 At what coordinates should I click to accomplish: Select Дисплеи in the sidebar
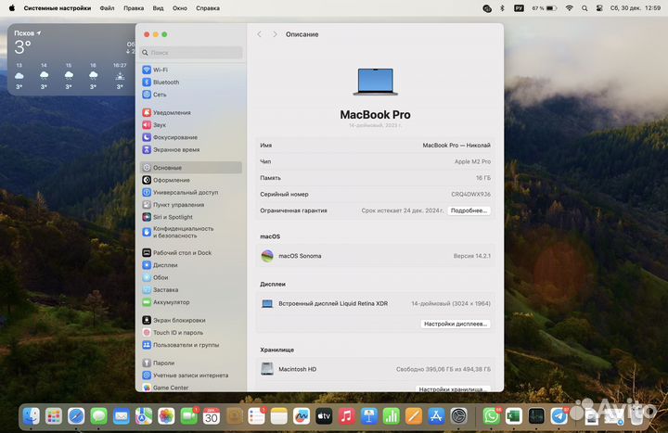191,265
